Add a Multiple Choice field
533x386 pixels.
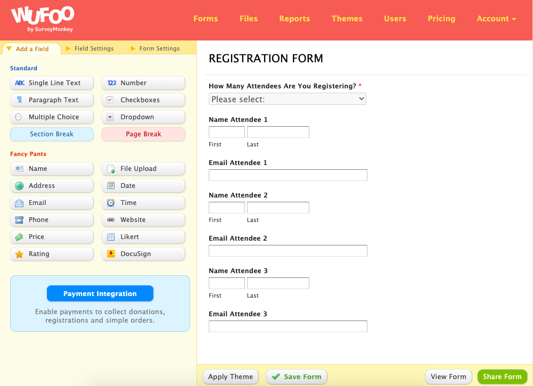(52, 117)
